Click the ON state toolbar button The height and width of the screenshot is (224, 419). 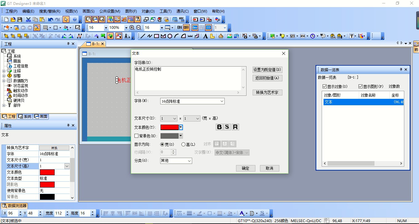point(180,28)
